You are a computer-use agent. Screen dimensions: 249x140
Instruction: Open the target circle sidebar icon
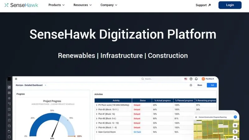point(9,98)
